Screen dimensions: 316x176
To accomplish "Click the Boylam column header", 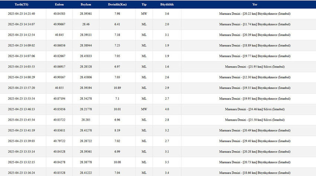I will point(86,4).
